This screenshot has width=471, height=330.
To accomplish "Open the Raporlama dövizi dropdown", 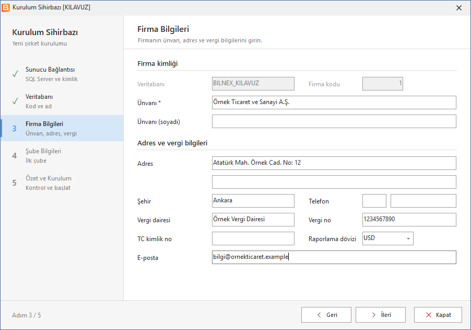I will point(408,238).
